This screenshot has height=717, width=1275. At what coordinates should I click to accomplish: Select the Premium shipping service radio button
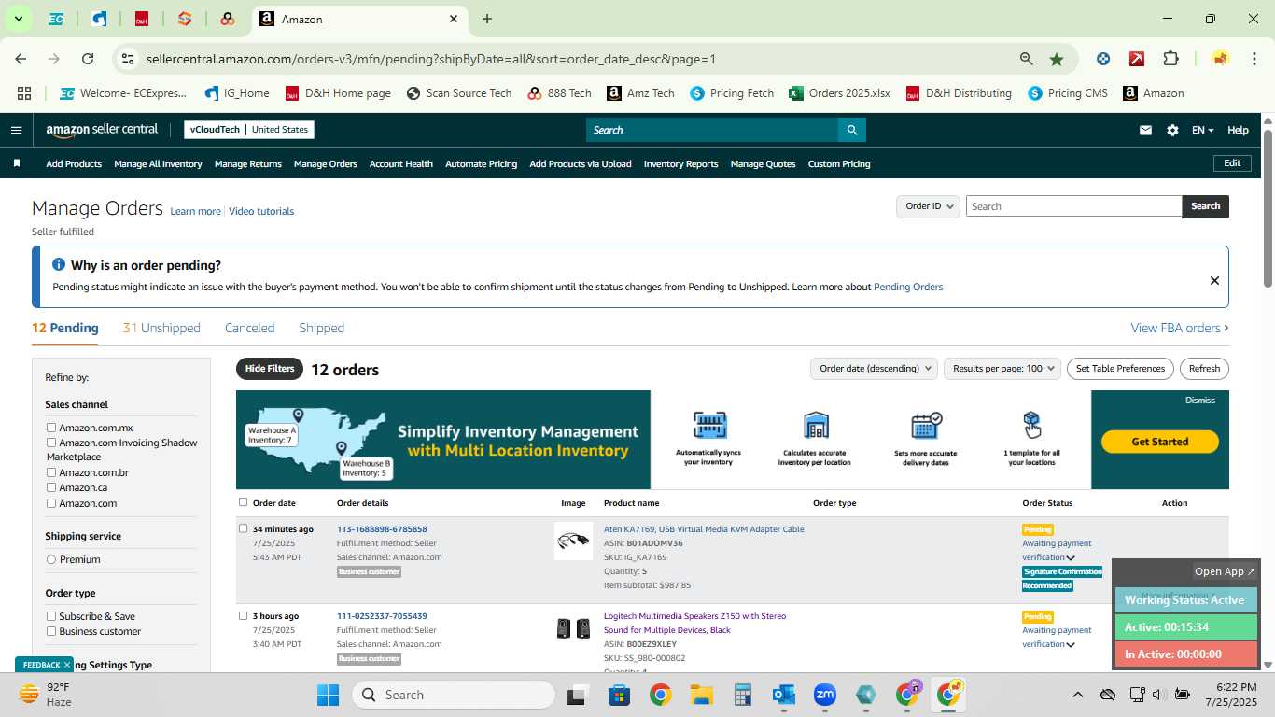pos(51,559)
